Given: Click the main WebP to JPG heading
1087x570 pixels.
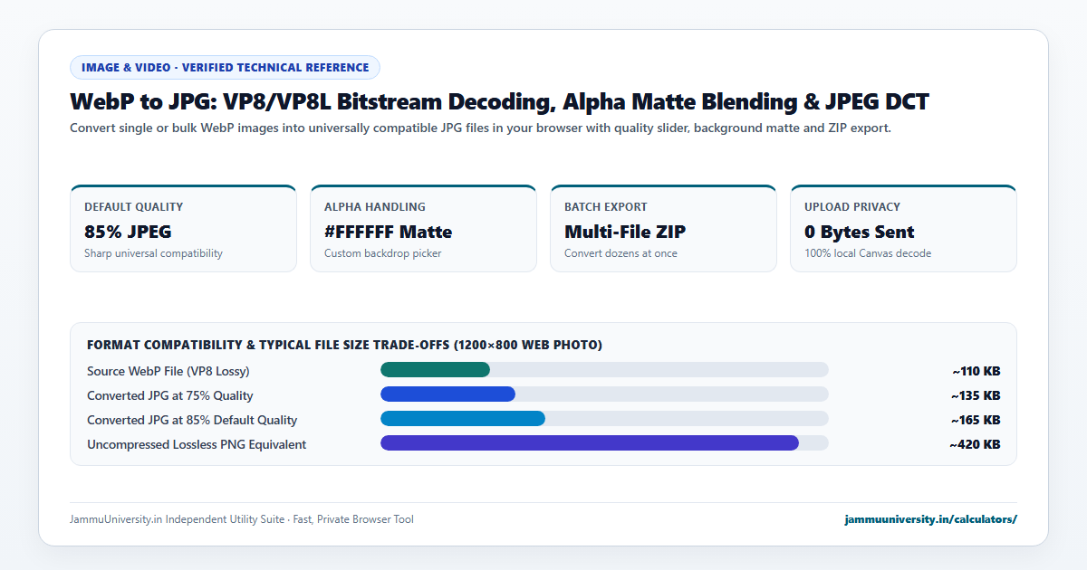Looking at the screenshot, I should 499,101.
